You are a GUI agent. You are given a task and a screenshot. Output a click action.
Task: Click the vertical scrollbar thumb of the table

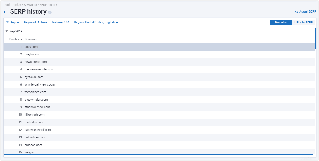[x=316, y=38]
